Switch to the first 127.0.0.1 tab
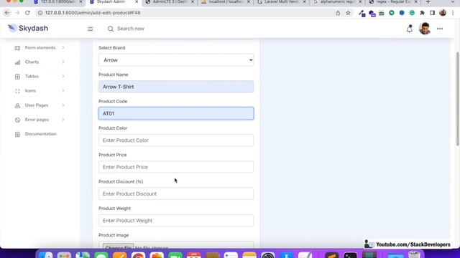Viewport: 460px width, 258px height. coord(57,2)
